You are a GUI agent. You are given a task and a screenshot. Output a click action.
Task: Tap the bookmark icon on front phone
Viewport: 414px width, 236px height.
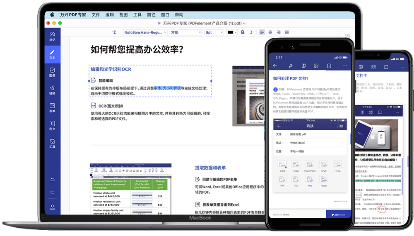329,66
